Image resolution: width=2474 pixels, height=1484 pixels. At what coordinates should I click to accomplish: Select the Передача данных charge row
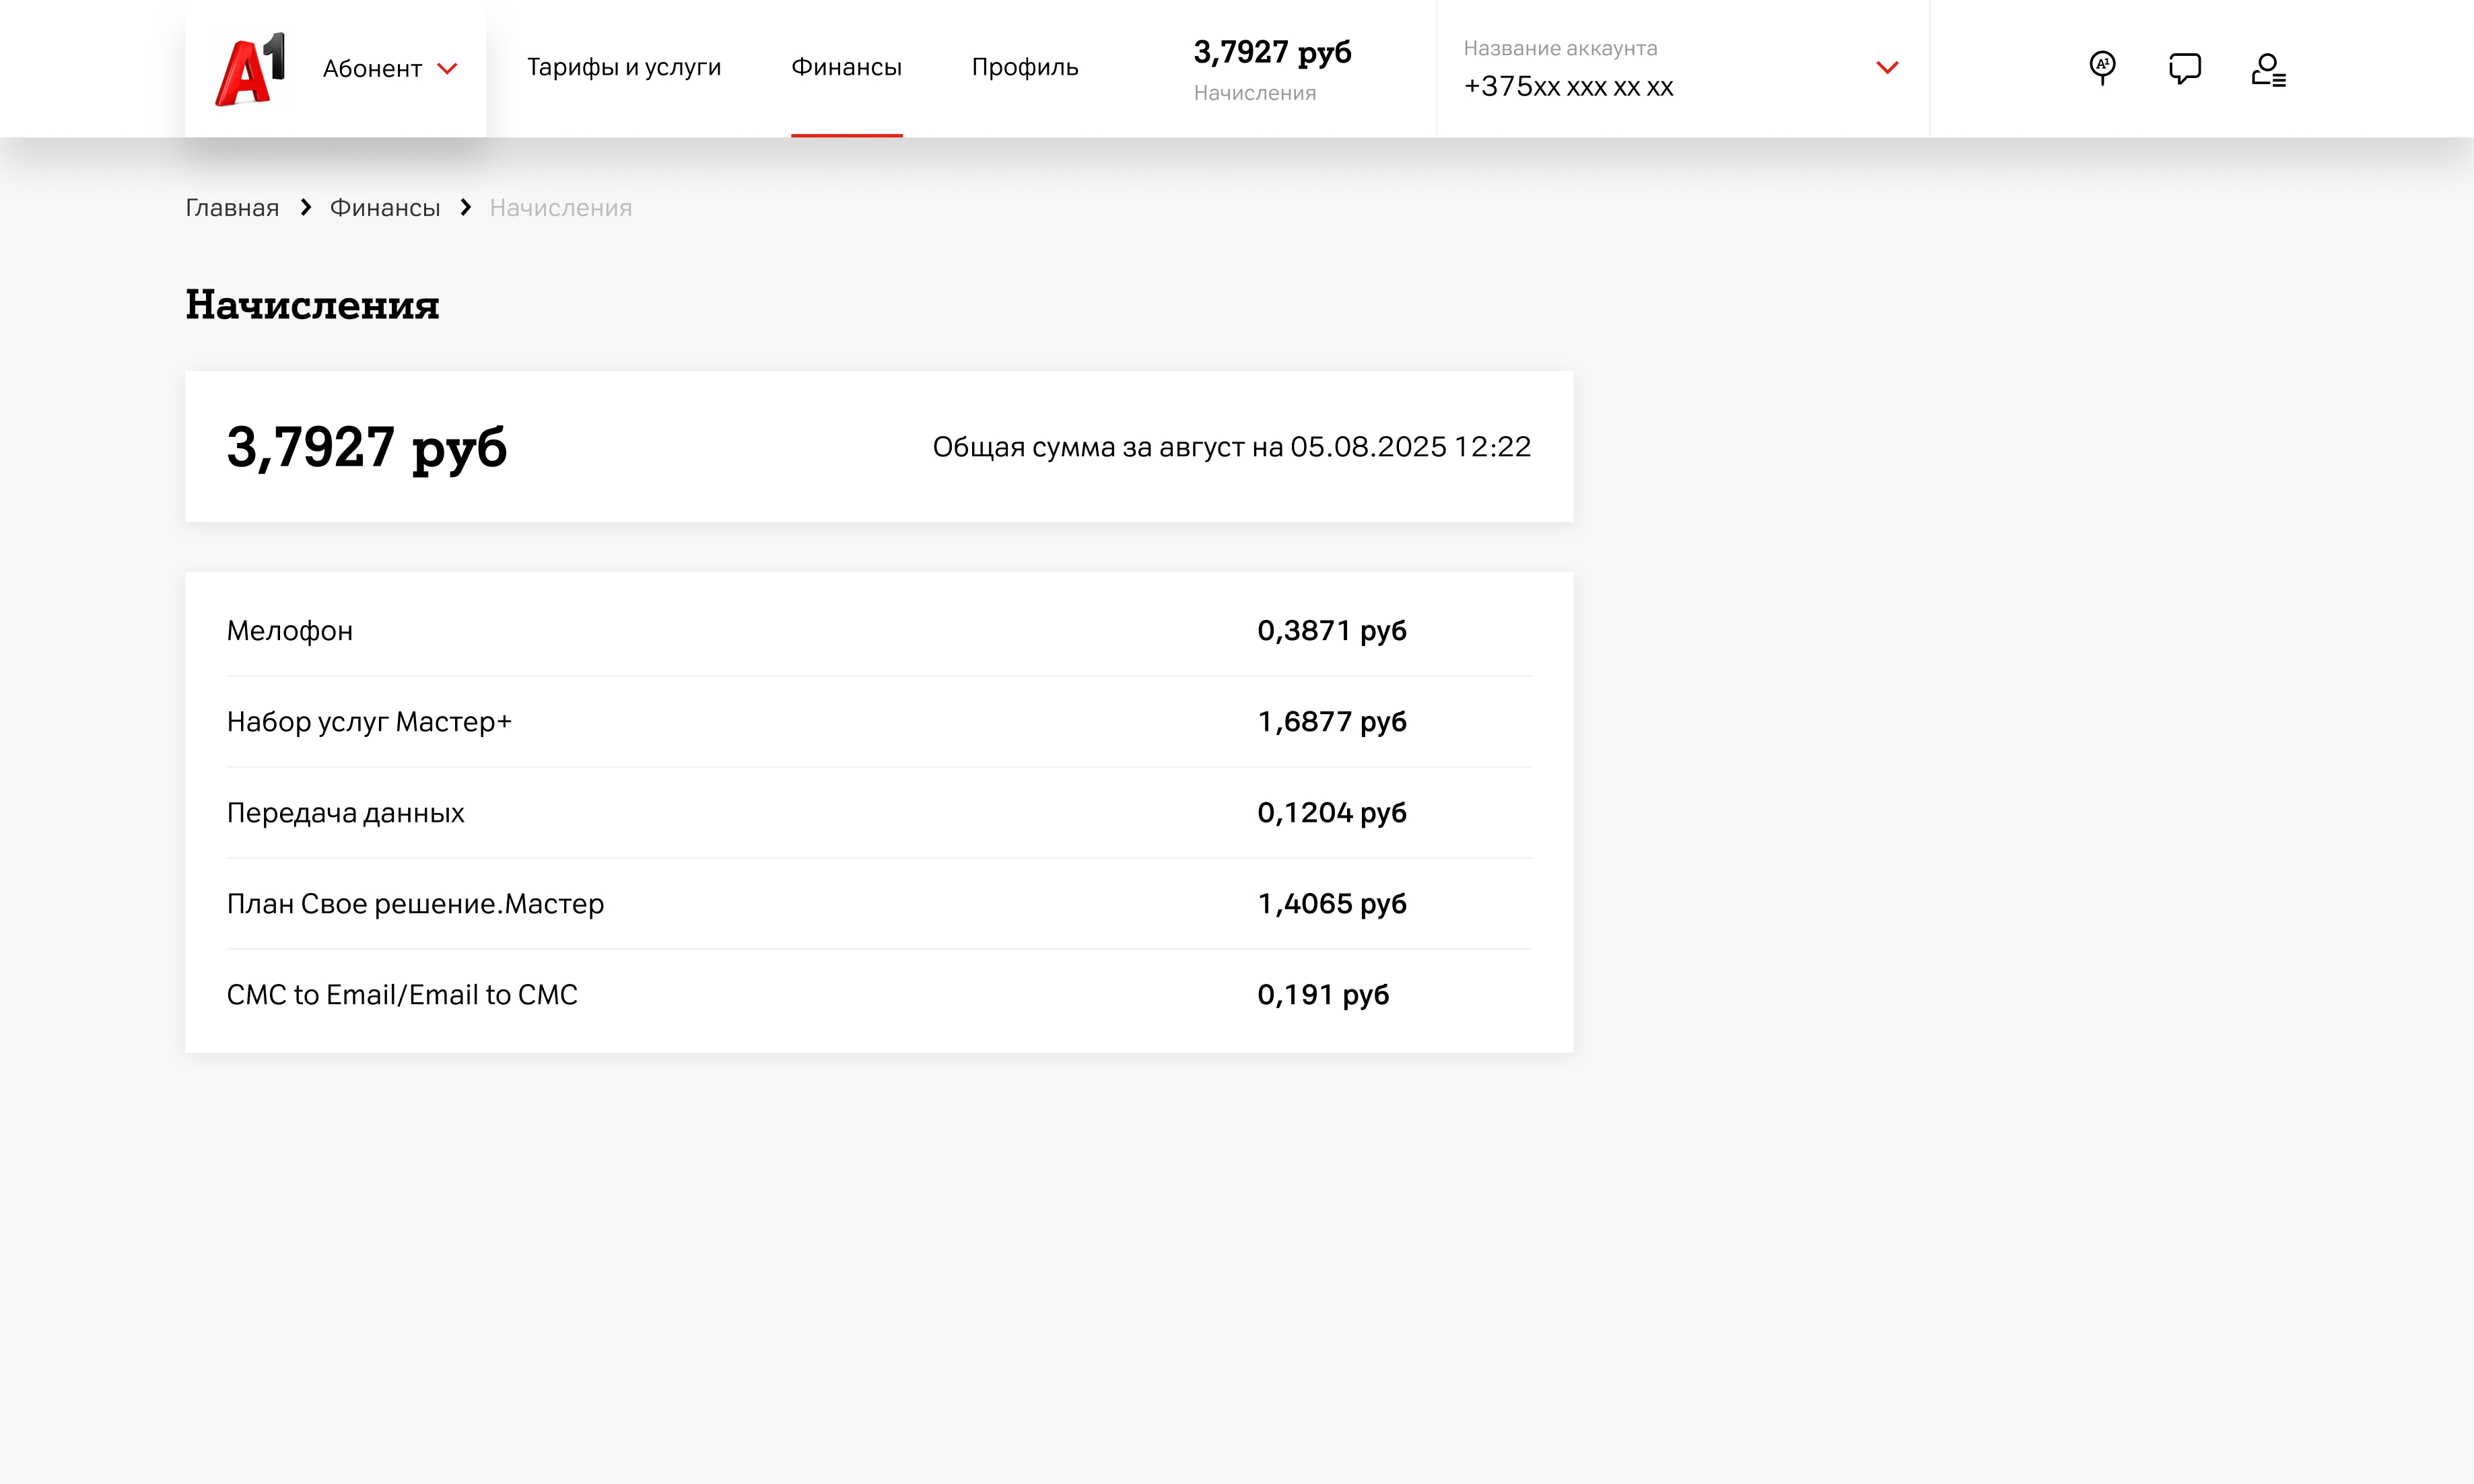tap(346, 813)
